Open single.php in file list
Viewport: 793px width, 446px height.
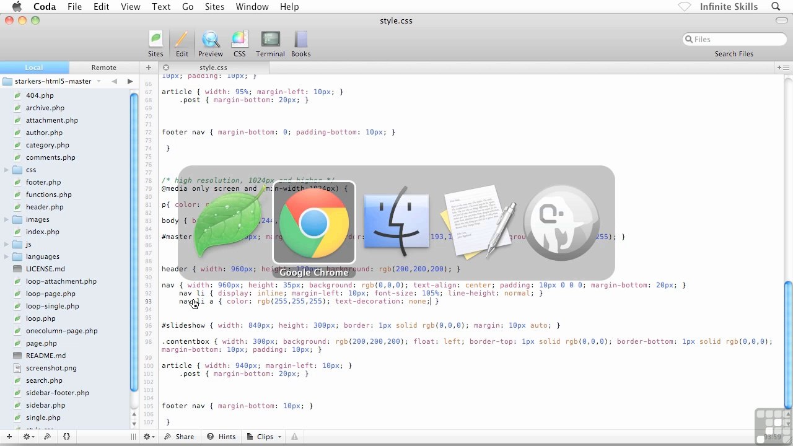tap(43, 418)
